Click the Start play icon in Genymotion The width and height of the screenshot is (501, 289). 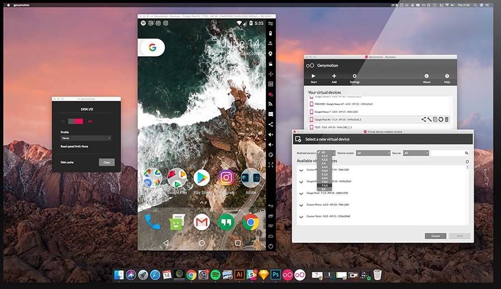[x=313, y=76]
